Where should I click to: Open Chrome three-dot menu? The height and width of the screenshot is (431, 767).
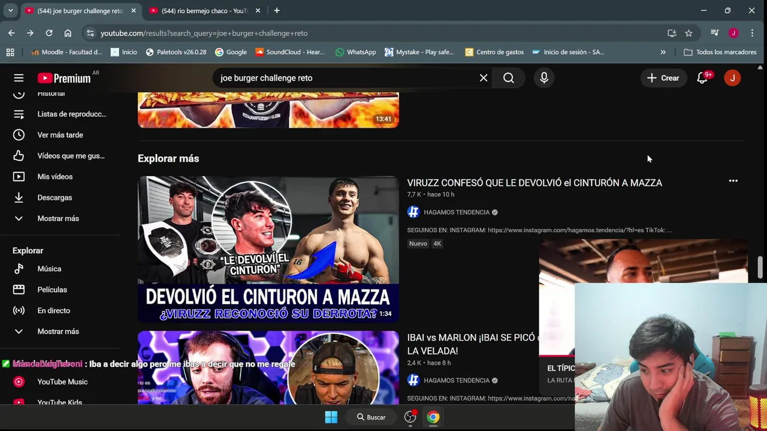[x=752, y=33]
